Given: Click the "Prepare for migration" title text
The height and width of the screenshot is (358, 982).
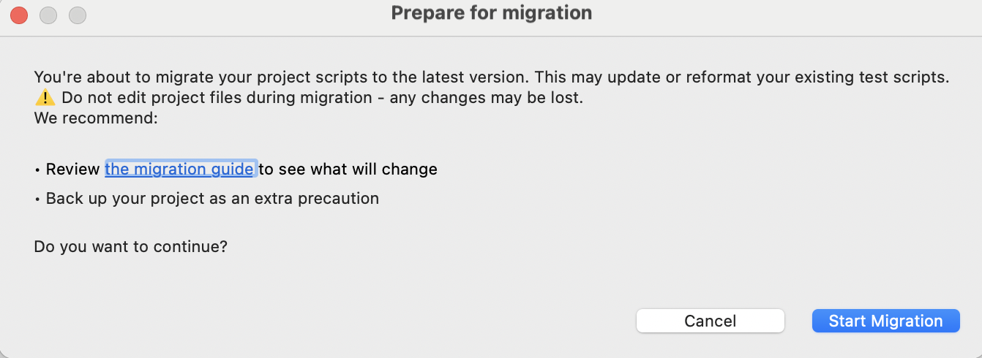Looking at the screenshot, I should [491, 13].
